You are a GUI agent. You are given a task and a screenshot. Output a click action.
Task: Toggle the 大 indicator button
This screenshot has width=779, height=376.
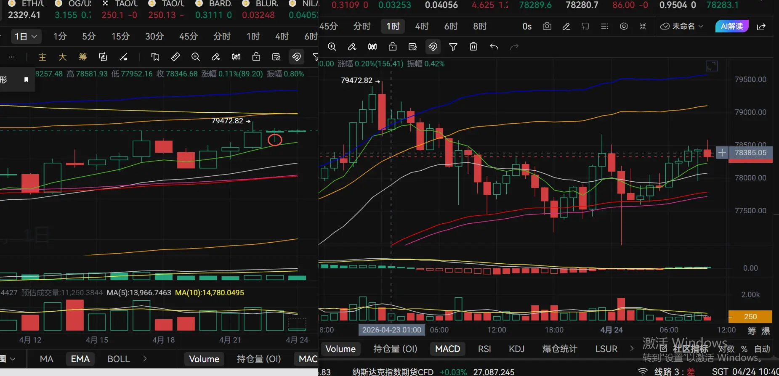63,57
